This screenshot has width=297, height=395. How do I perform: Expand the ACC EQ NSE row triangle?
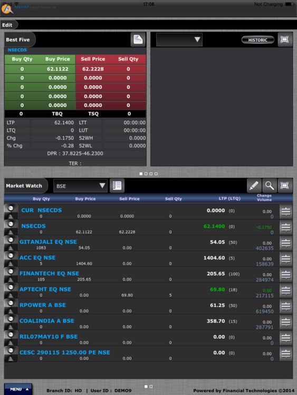click(11, 263)
